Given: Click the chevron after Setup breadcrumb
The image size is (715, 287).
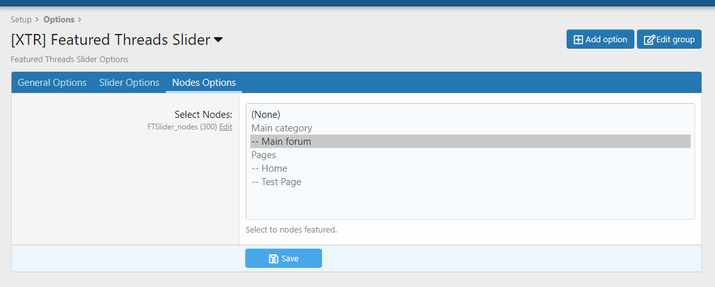Looking at the screenshot, I should [36, 20].
